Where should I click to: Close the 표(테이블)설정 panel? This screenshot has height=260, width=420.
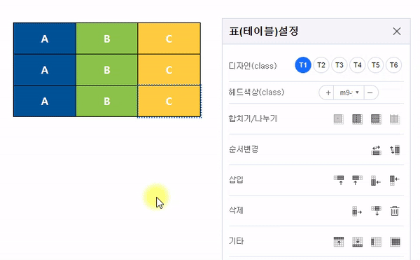[397, 32]
